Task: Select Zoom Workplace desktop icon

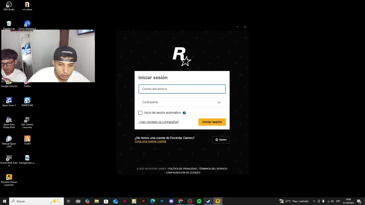Action: click(27, 25)
